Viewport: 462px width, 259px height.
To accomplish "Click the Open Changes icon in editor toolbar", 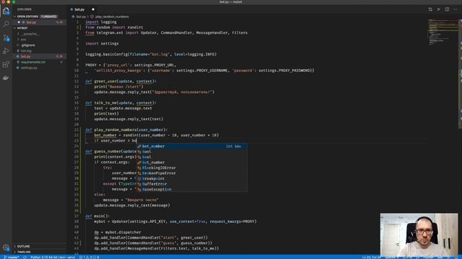I will pyautogui.click(x=430, y=9).
